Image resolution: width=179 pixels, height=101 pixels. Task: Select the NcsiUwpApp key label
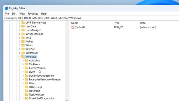click(36, 95)
